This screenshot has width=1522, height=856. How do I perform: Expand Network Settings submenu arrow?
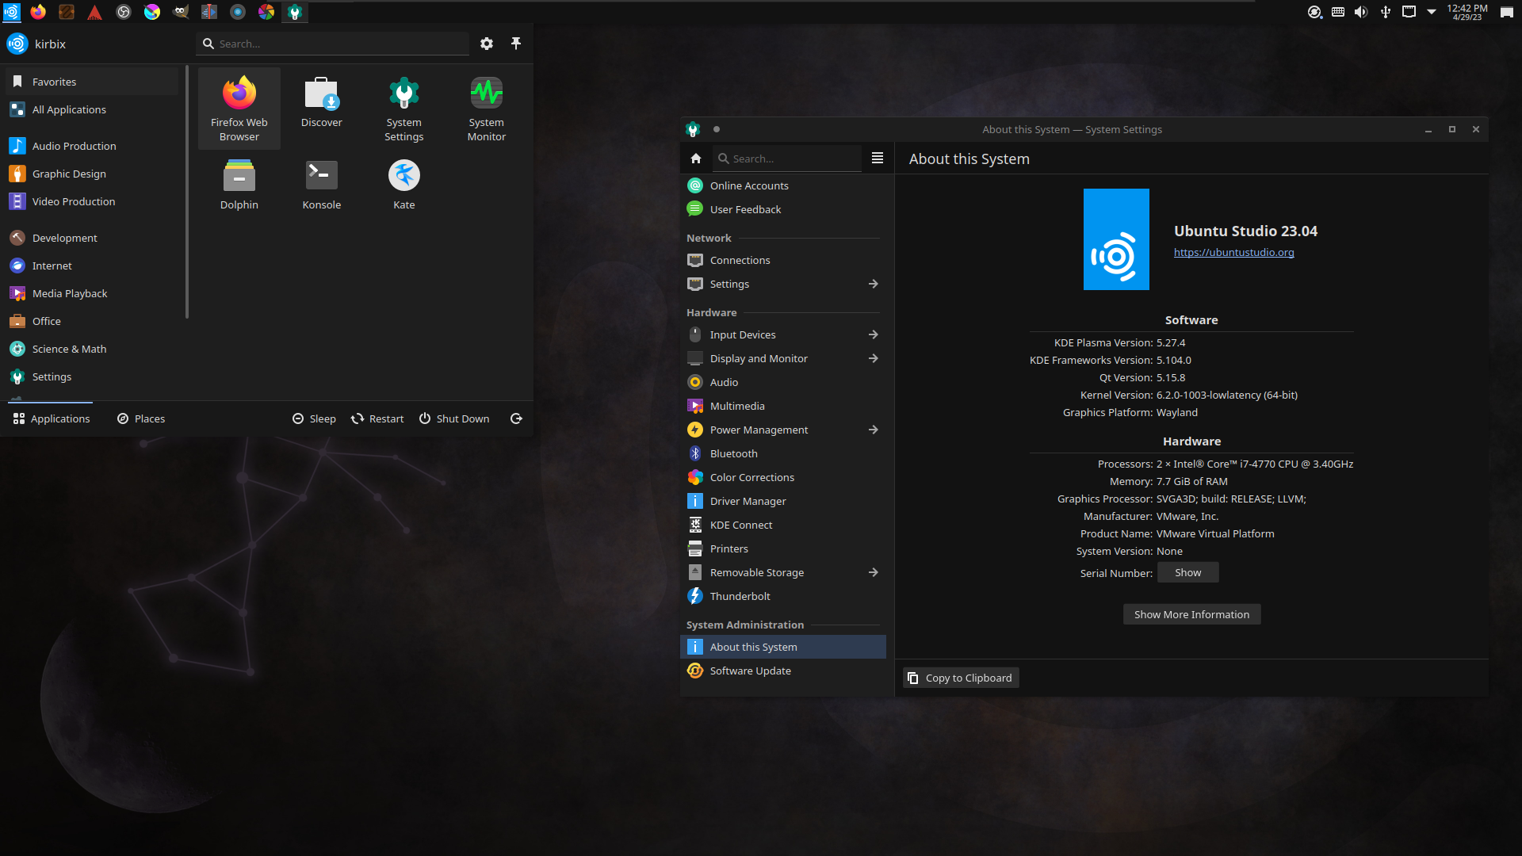[x=873, y=284]
